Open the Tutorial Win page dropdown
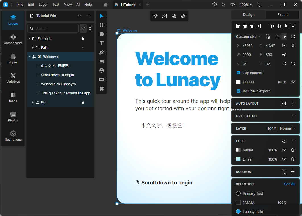The width and height of the screenshot is (302, 216). [80, 16]
